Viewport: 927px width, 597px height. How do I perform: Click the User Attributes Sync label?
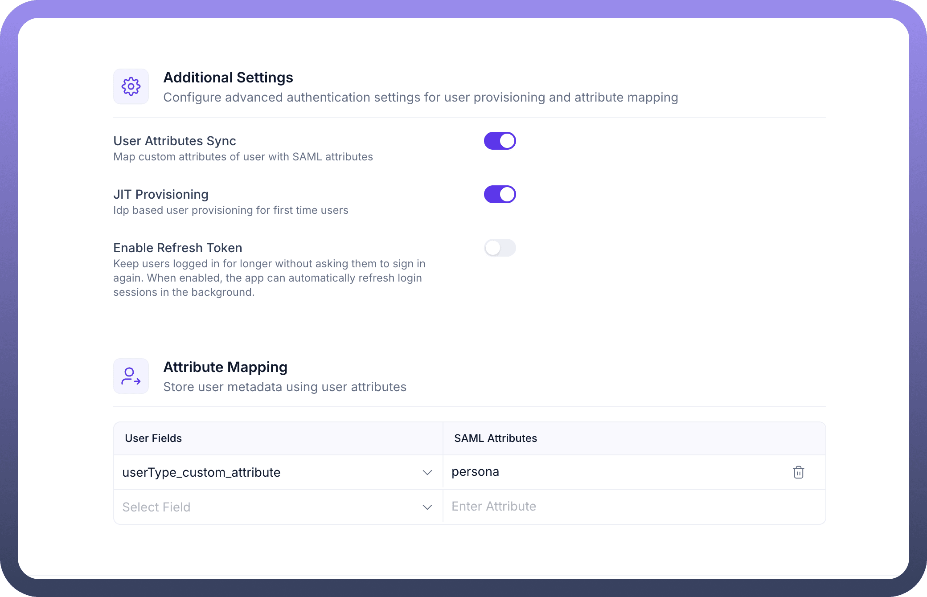point(175,141)
